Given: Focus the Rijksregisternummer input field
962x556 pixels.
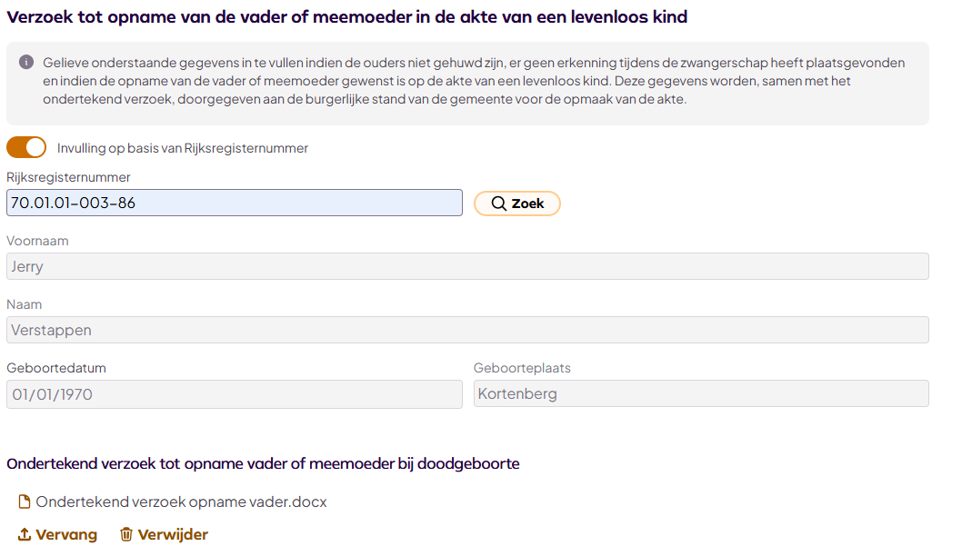Looking at the screenshot, I should 234,203.
